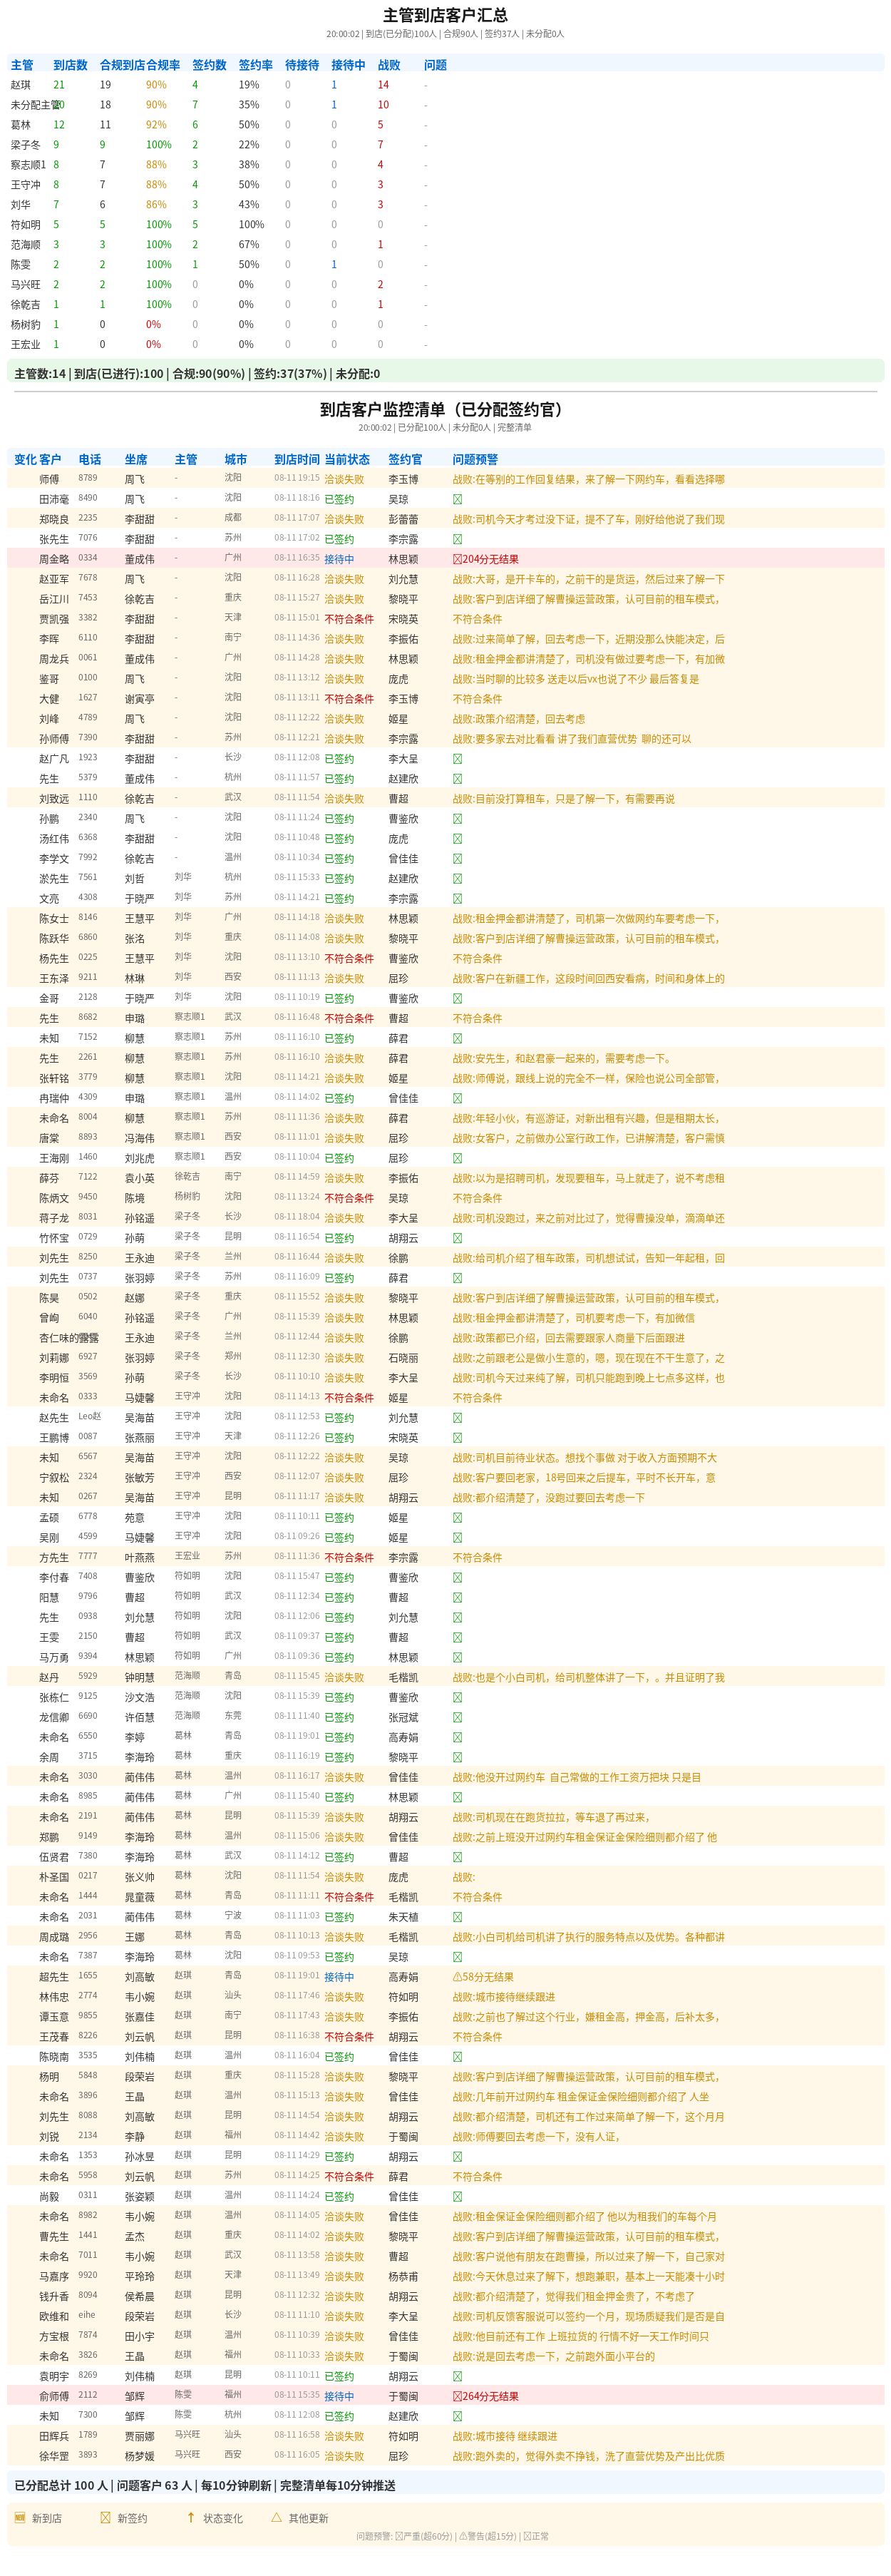
Task: Click the warning triangle beside 58分无结果
Action: [458, 1977]
